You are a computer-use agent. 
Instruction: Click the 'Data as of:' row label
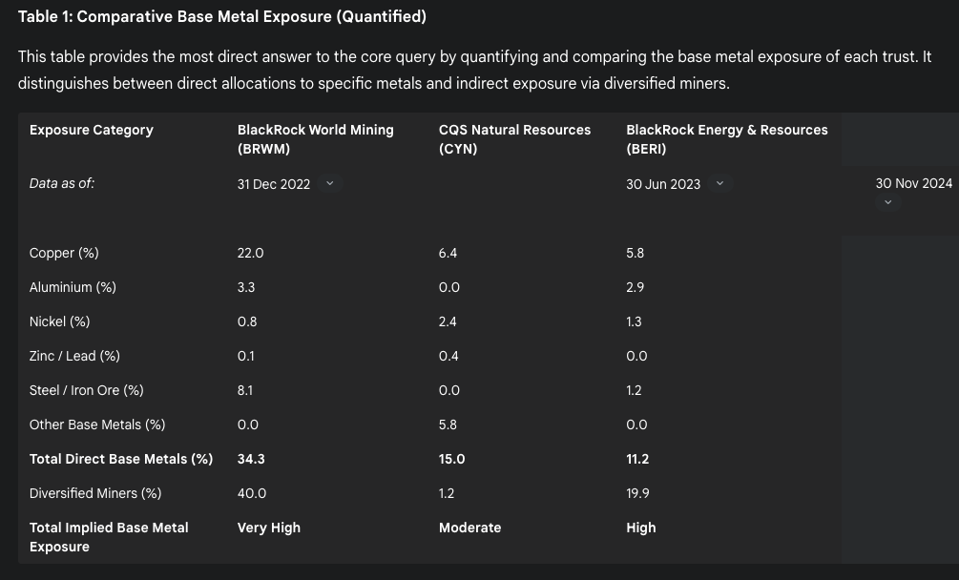(x=62, y=183)
